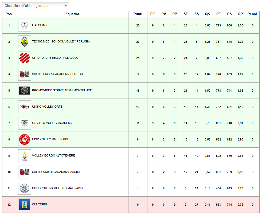Click the Orvieto Volley Academy logo
The height and width of the screenshot is (215, 262).
(25, 123)
